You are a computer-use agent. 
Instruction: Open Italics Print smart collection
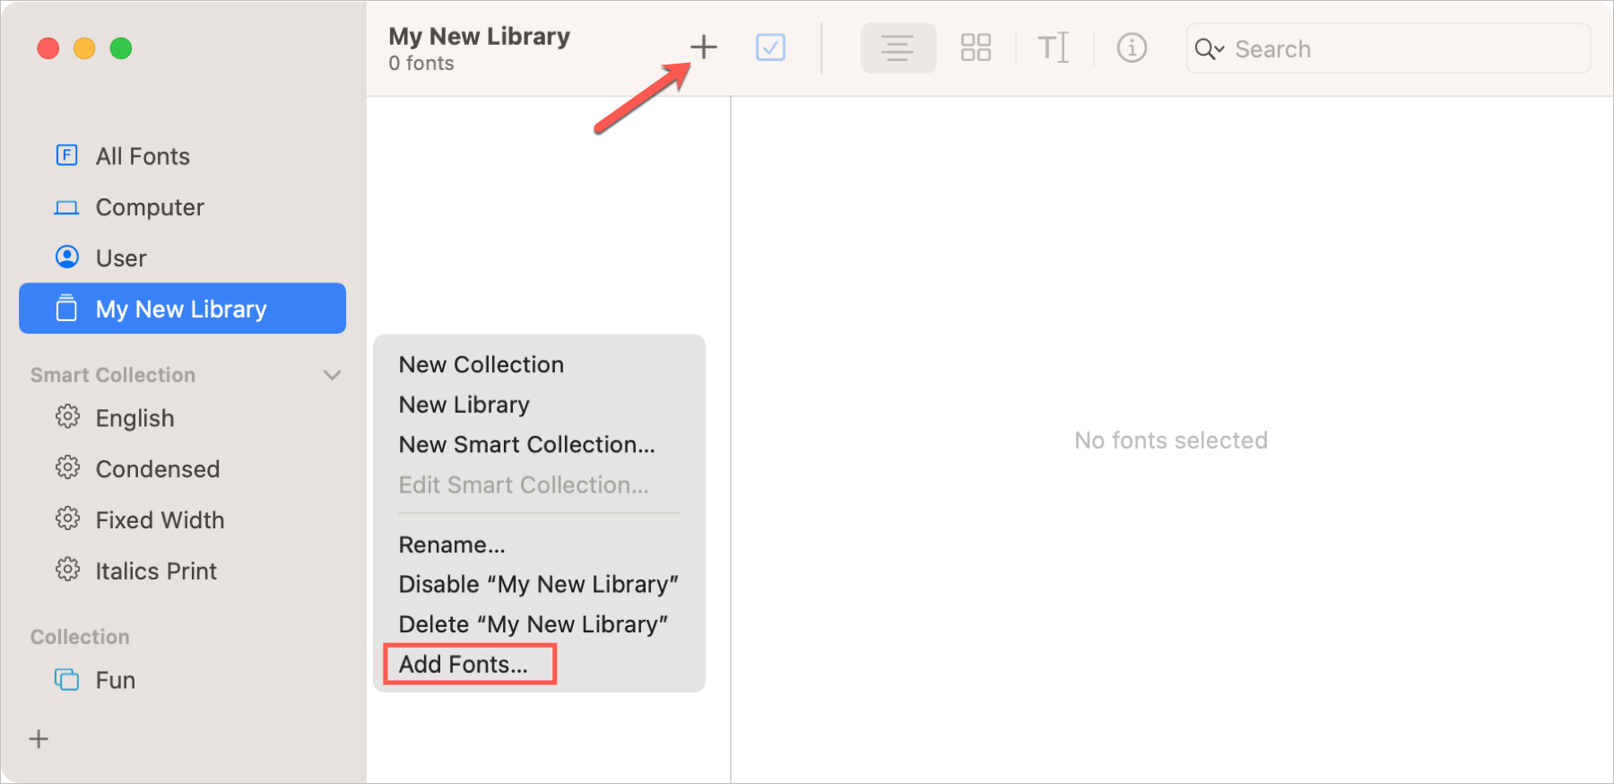tap(182, 571)
